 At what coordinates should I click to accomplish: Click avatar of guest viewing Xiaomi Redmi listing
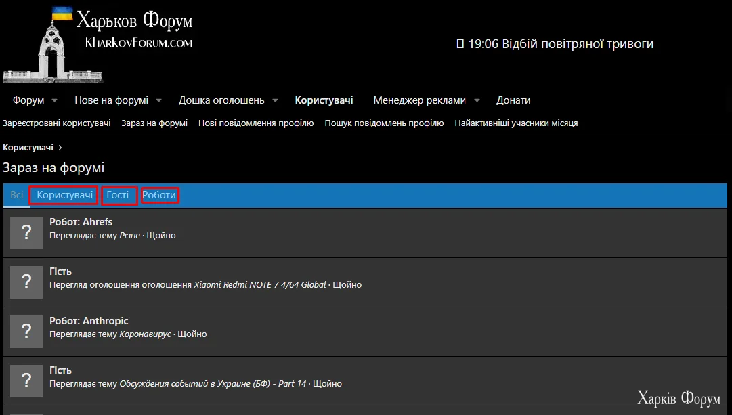coord(26,282)
